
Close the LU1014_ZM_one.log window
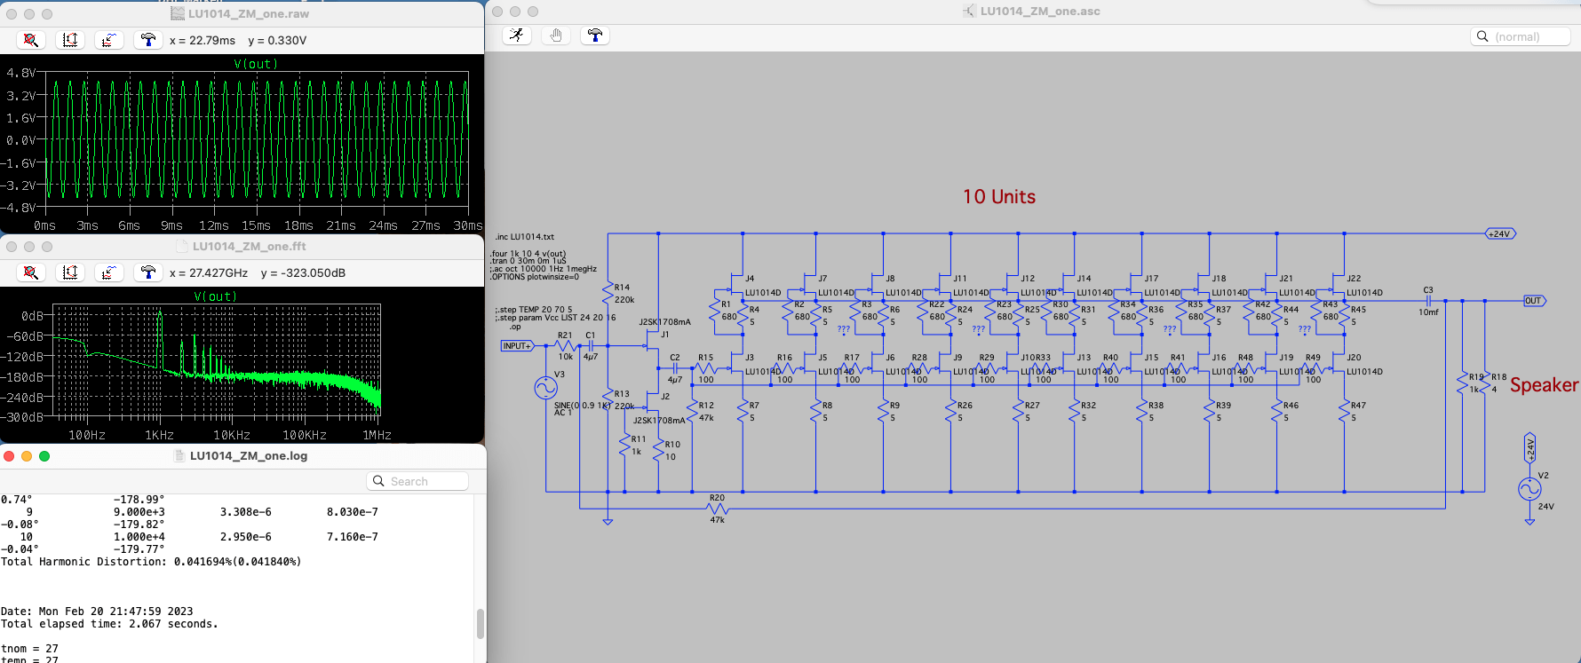[9, 456]
